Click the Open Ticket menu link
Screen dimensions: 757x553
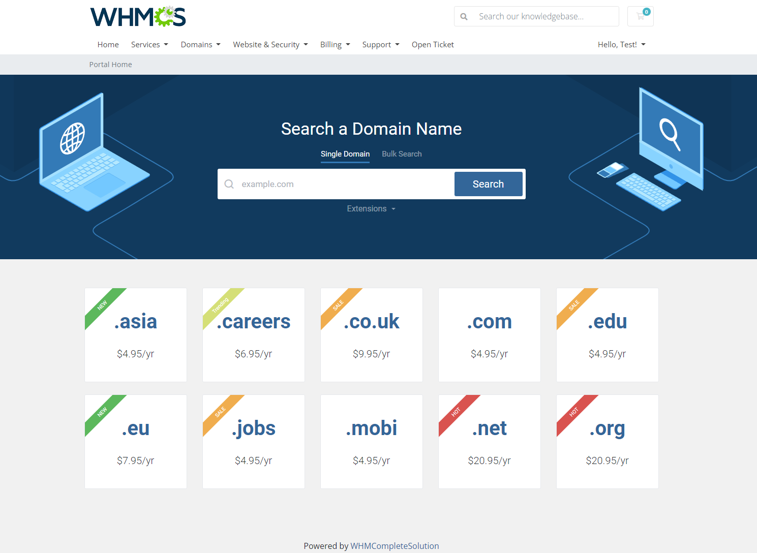coord(433,45)
